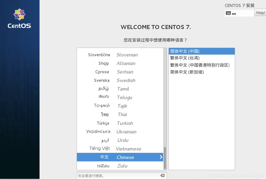Click the CentOS logo in the sidebar

[x=19, y=18]
